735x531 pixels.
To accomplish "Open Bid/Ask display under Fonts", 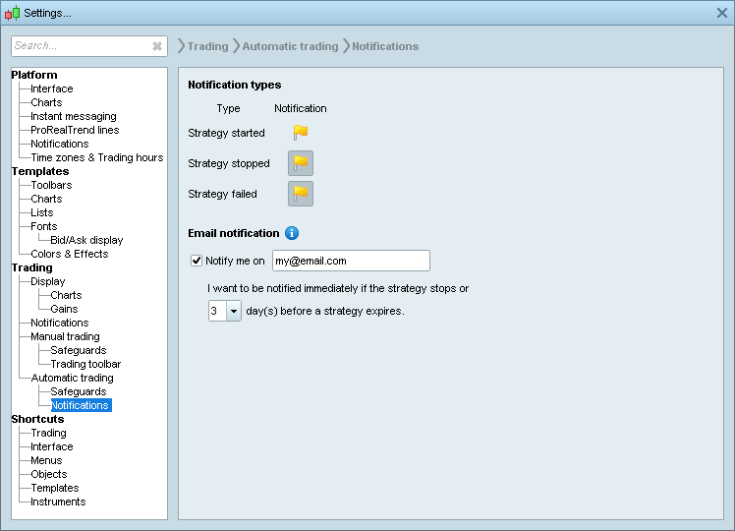I will [86, 240].
